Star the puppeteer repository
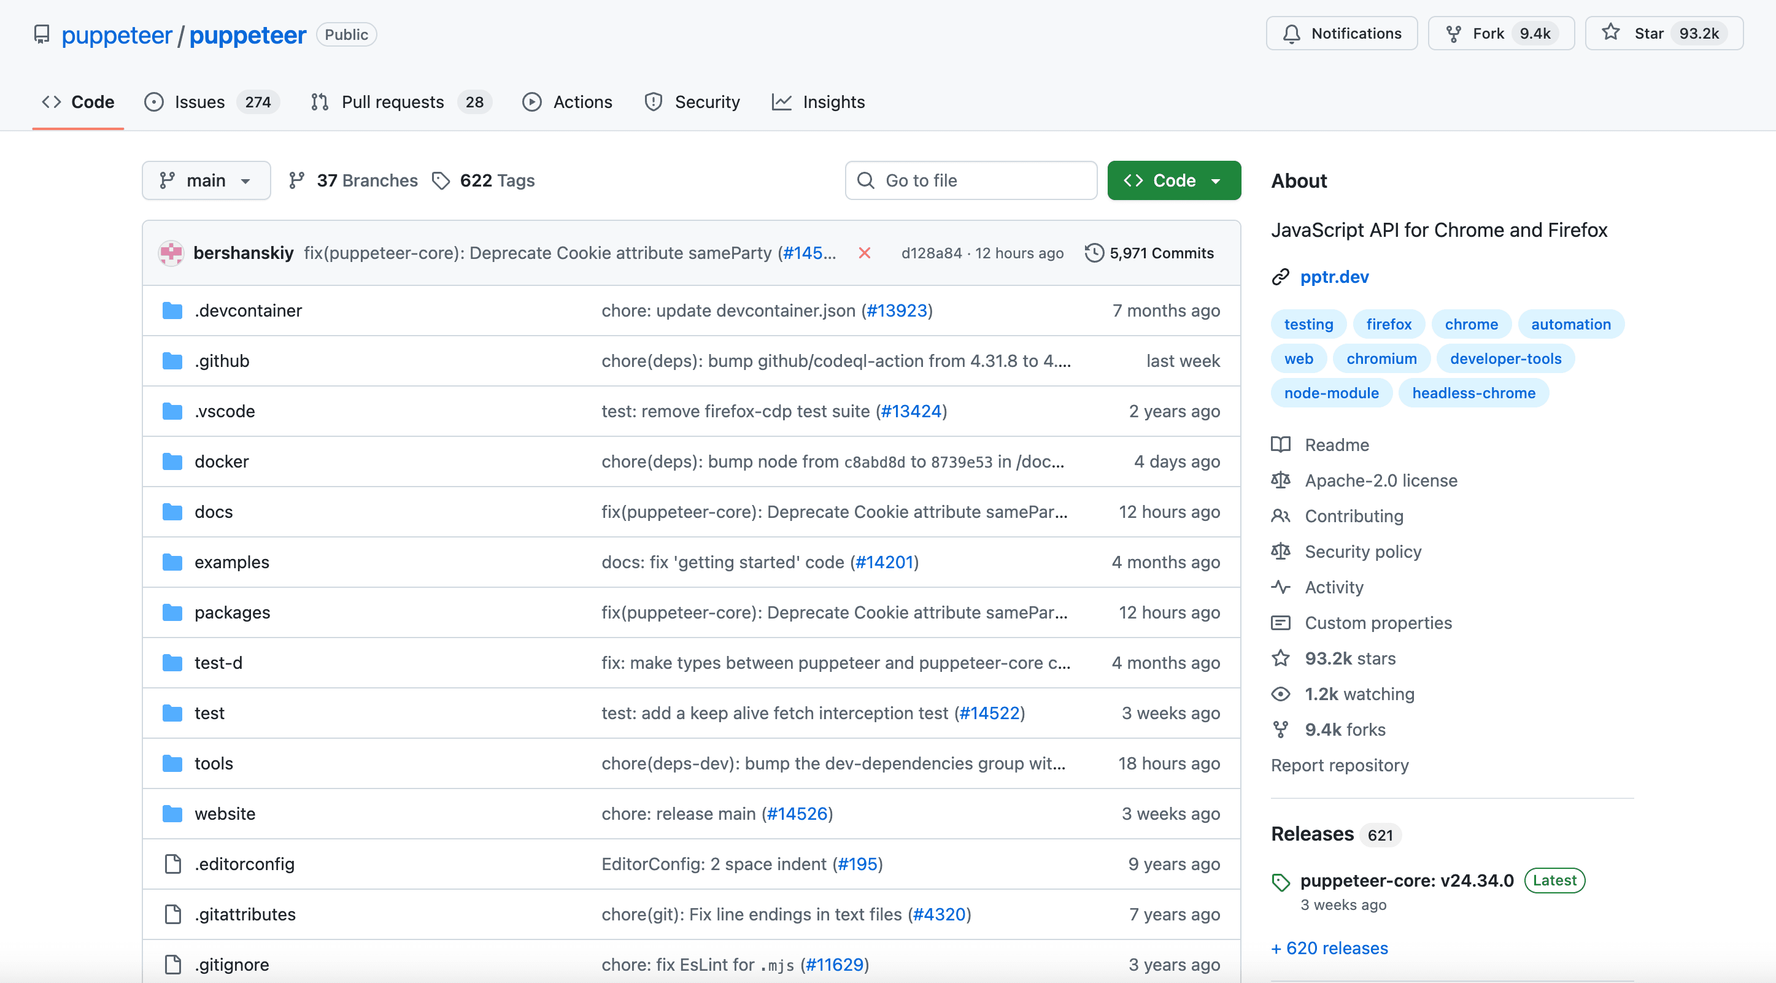The height and width of the screenshot is (983, 1776). [1648, 33]
